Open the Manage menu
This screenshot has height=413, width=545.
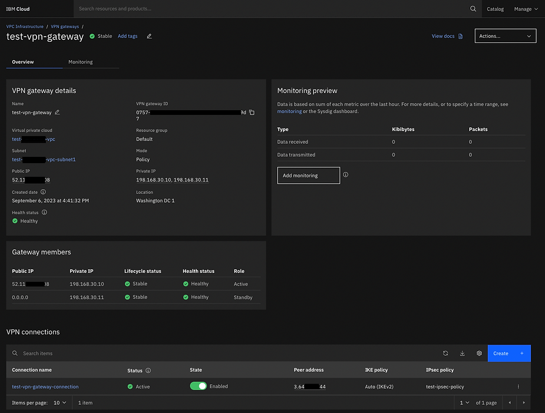[526, 9]
